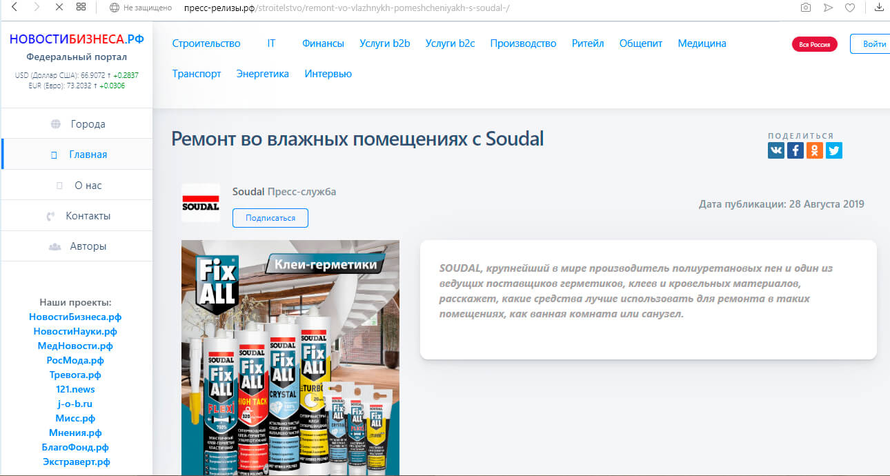The image size is (890, 476).
Task: Open the РосМода.рф project link
Action: 75,360
